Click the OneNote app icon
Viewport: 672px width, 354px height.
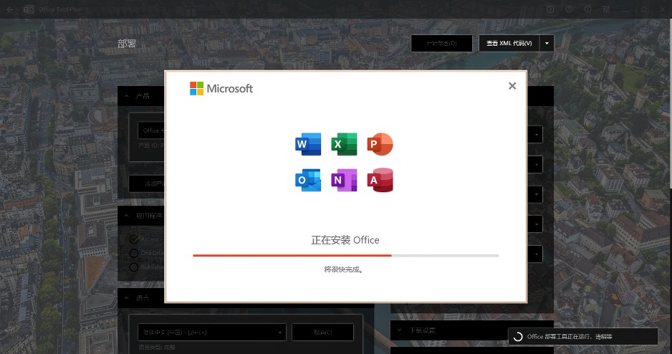pyautogui.click(x=344, y=180)
